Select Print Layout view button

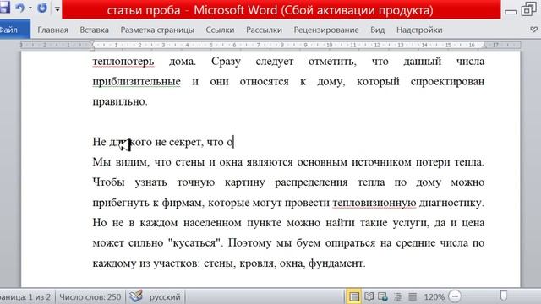[x=353, y=296]
